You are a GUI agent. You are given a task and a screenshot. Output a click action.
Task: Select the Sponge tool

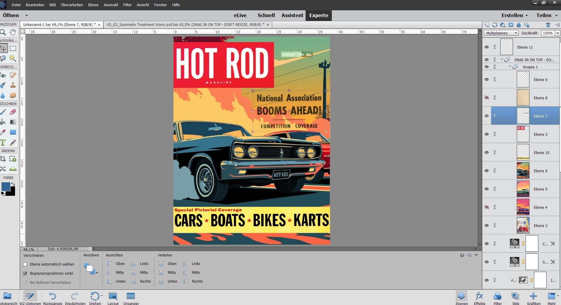pyautogui.click(x=13, y=95)
